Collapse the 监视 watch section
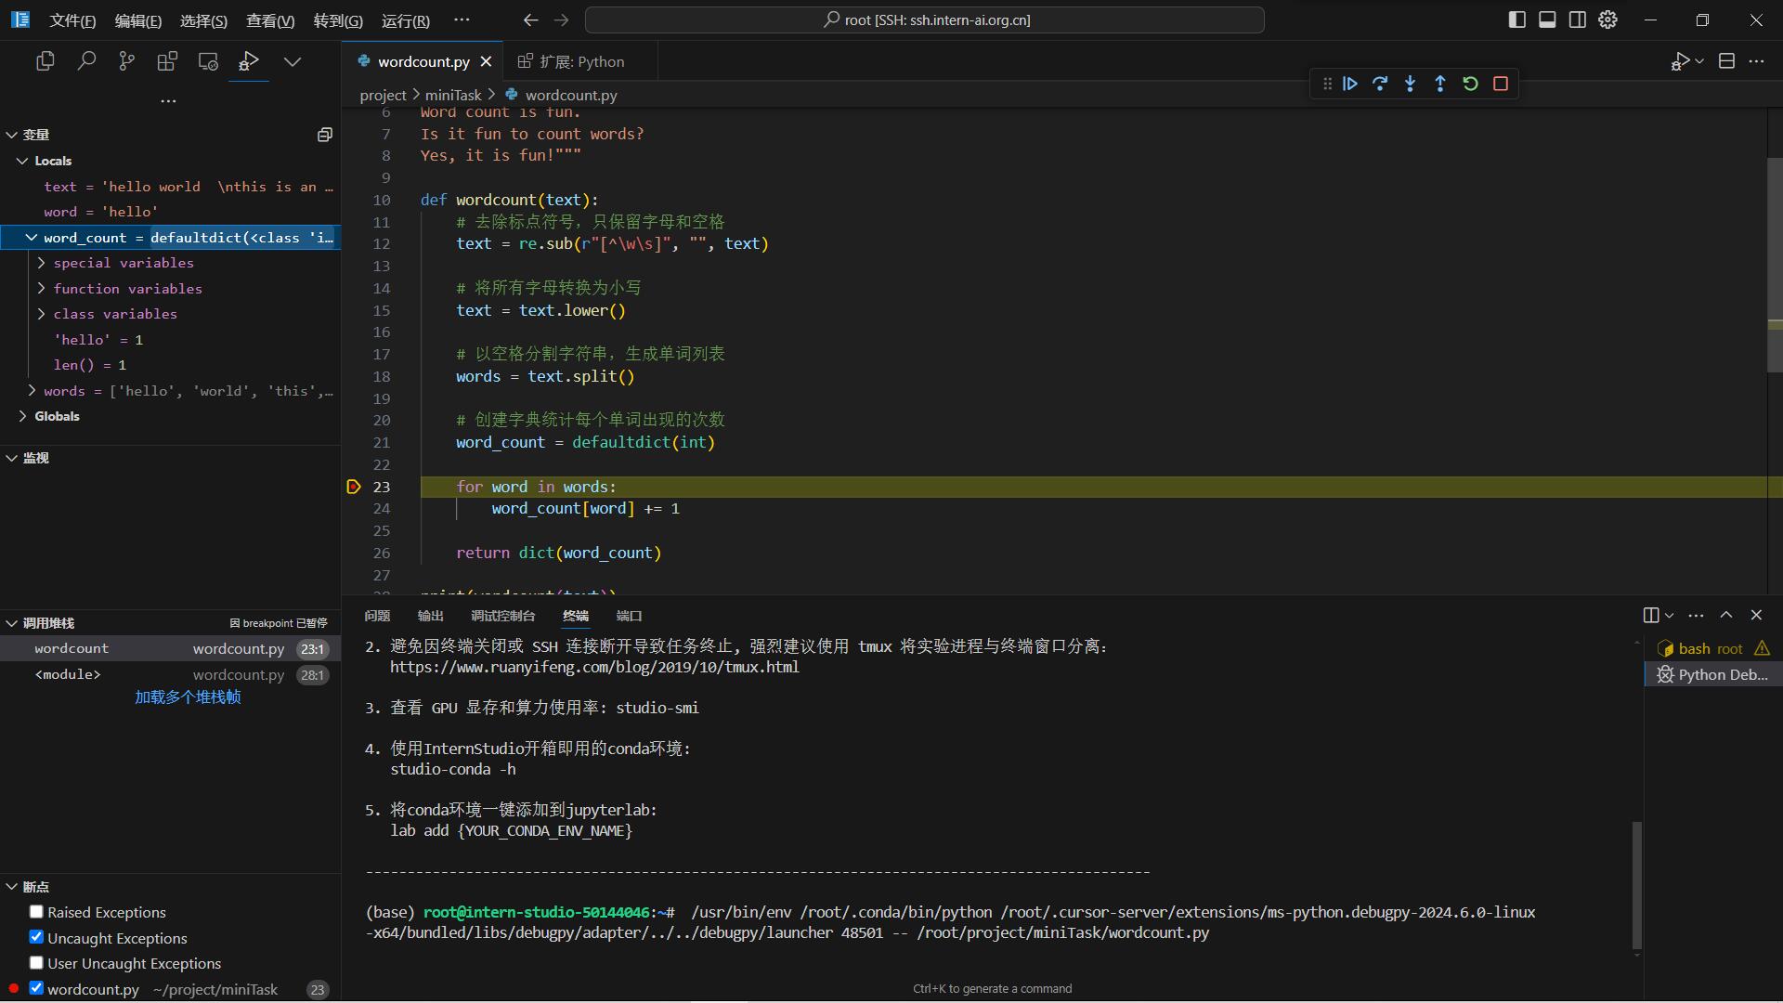This screenshot has width=1783, height=1003. tap(12, 458)
